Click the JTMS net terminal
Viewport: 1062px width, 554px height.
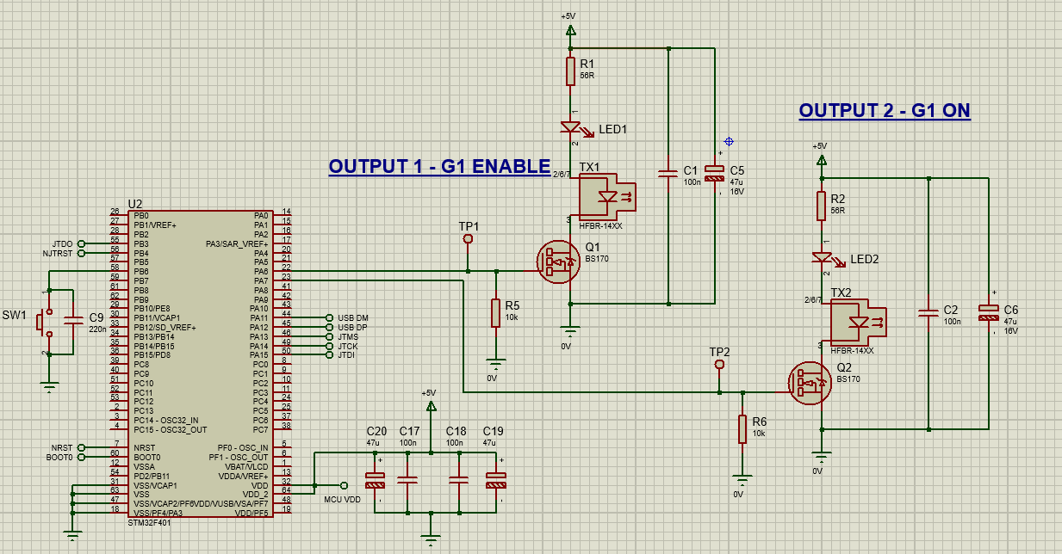pyautogui.click(x=329, y=337)
